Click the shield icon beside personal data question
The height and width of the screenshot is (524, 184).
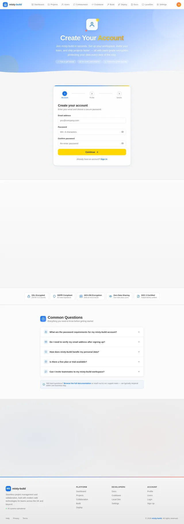pyautogui.click(x=46, y=352)
